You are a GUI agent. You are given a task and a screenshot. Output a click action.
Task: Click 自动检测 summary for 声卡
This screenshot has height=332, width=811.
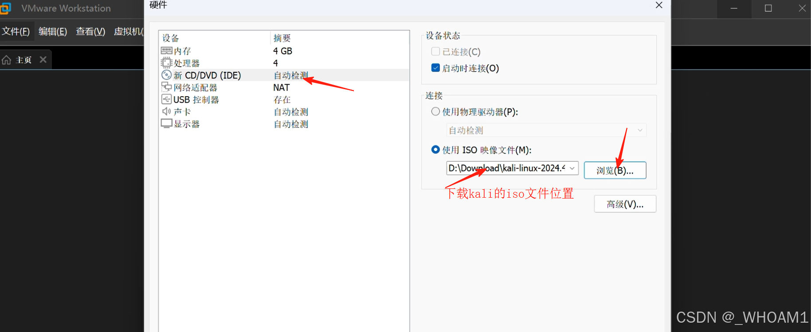[x=291, y=112]
